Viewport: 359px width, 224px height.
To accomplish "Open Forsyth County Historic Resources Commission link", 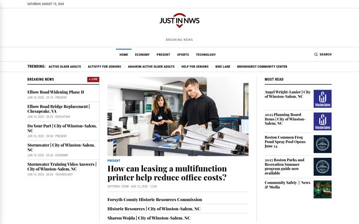I will tap(155, 200).
